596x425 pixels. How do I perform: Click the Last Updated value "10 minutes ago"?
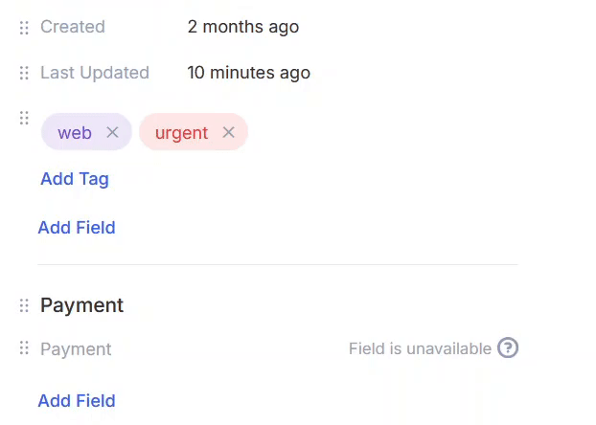[x=248, y=73]
